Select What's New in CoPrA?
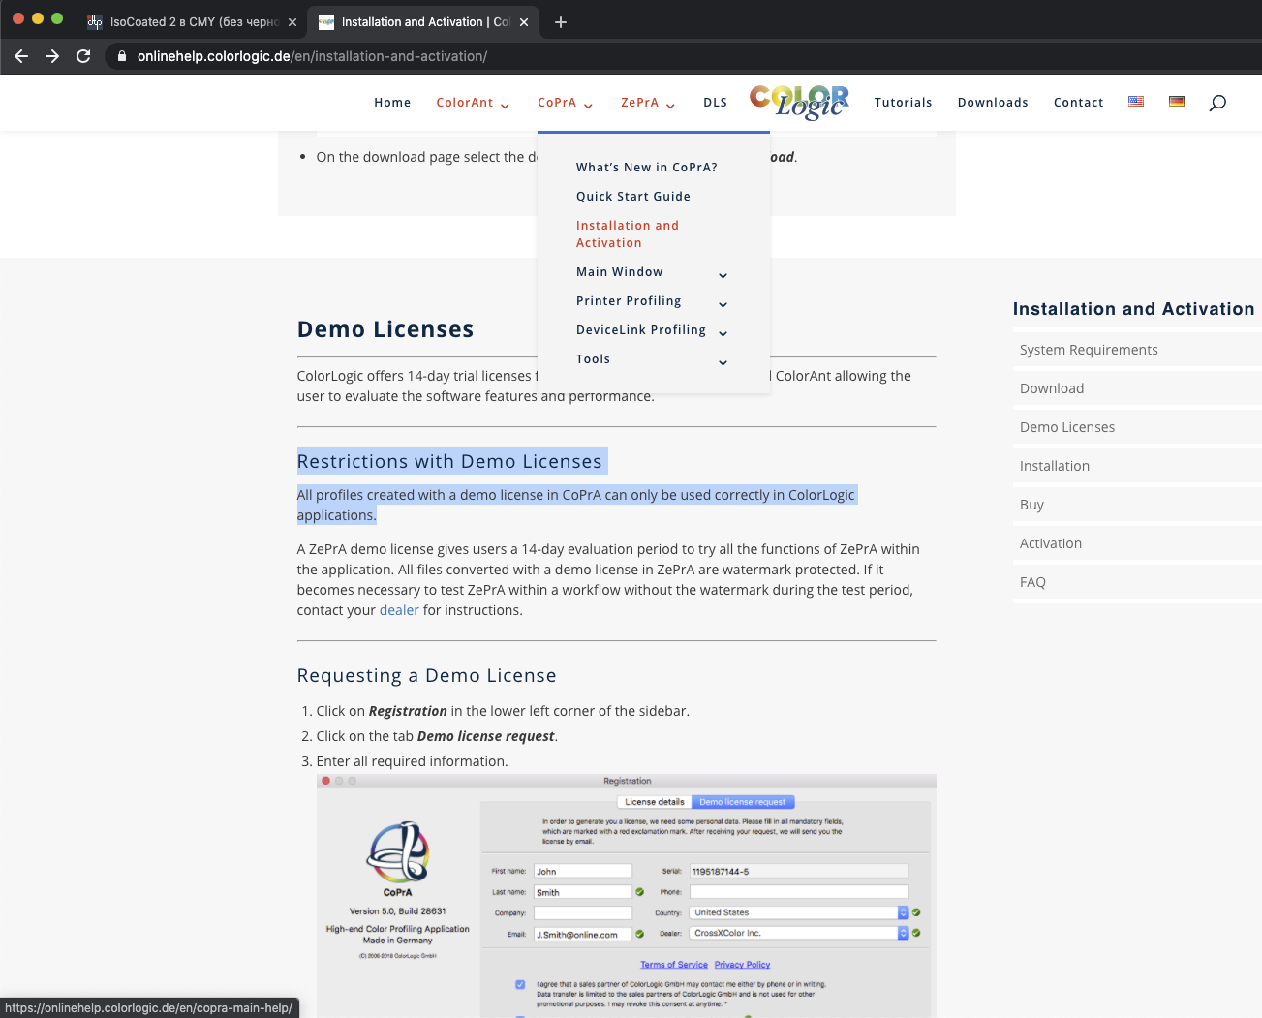Image resolution: width=1262 pixels, height=1018 pixels. coord(647,168)
